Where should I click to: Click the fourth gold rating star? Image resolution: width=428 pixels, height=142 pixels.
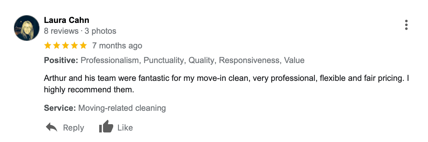tap(74, 46)
